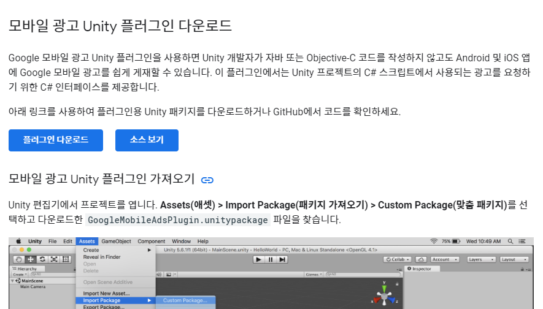Click the Wi-Fi status icon

pos(434,241)
